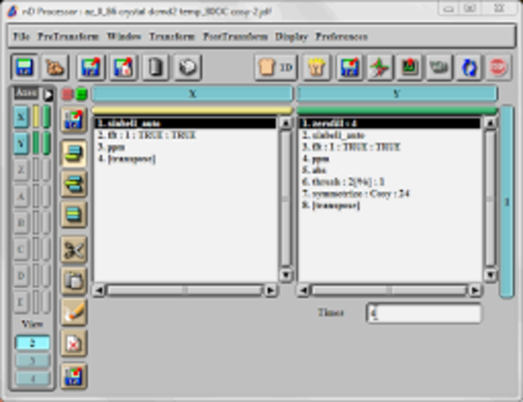Click the red stop sign icon
Viewport: 523px width, 402px height.
pyautogui.click(x=499, y=67)
